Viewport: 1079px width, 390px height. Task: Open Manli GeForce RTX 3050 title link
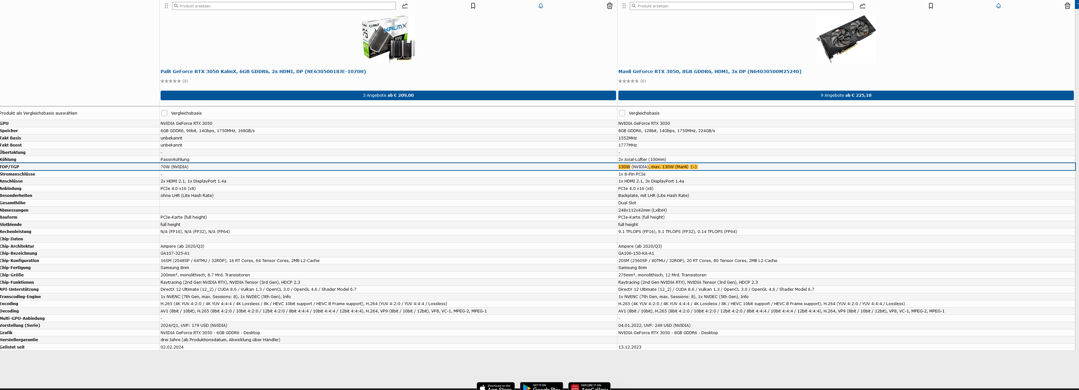pyautogui.click(x=710, y=71)
